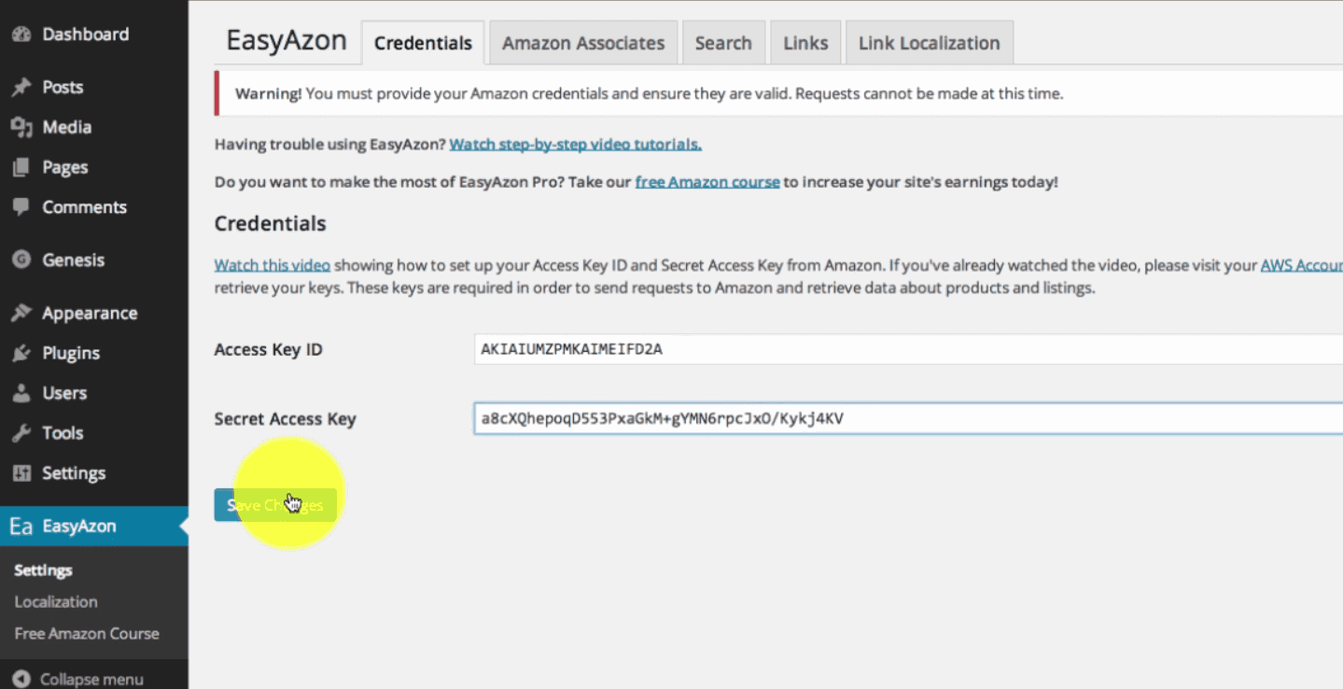Click the Media icon in sidebar
This screenshot has width=1343, height=689.
pyautogui.click(x=21, y=127)
